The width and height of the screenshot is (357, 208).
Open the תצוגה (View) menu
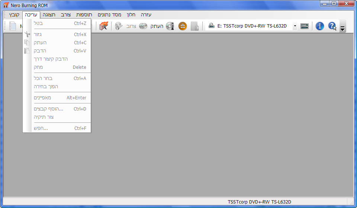click(49, 15)
